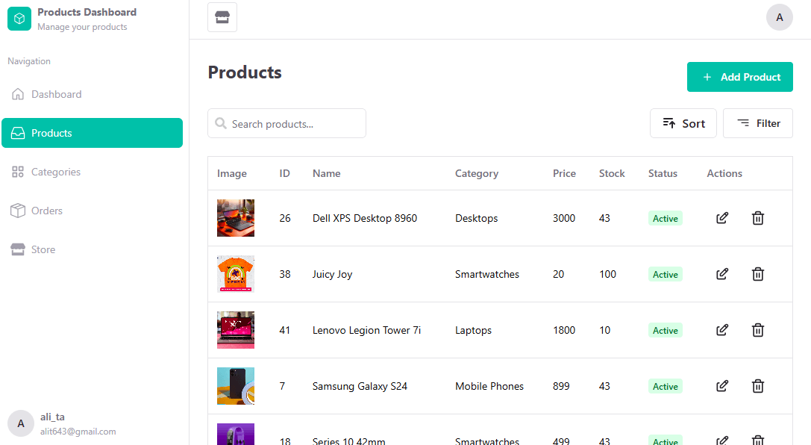Edit the Juicy Joy product
The width and height of the screenshot is (811, 445).
[x=722, y=274]
